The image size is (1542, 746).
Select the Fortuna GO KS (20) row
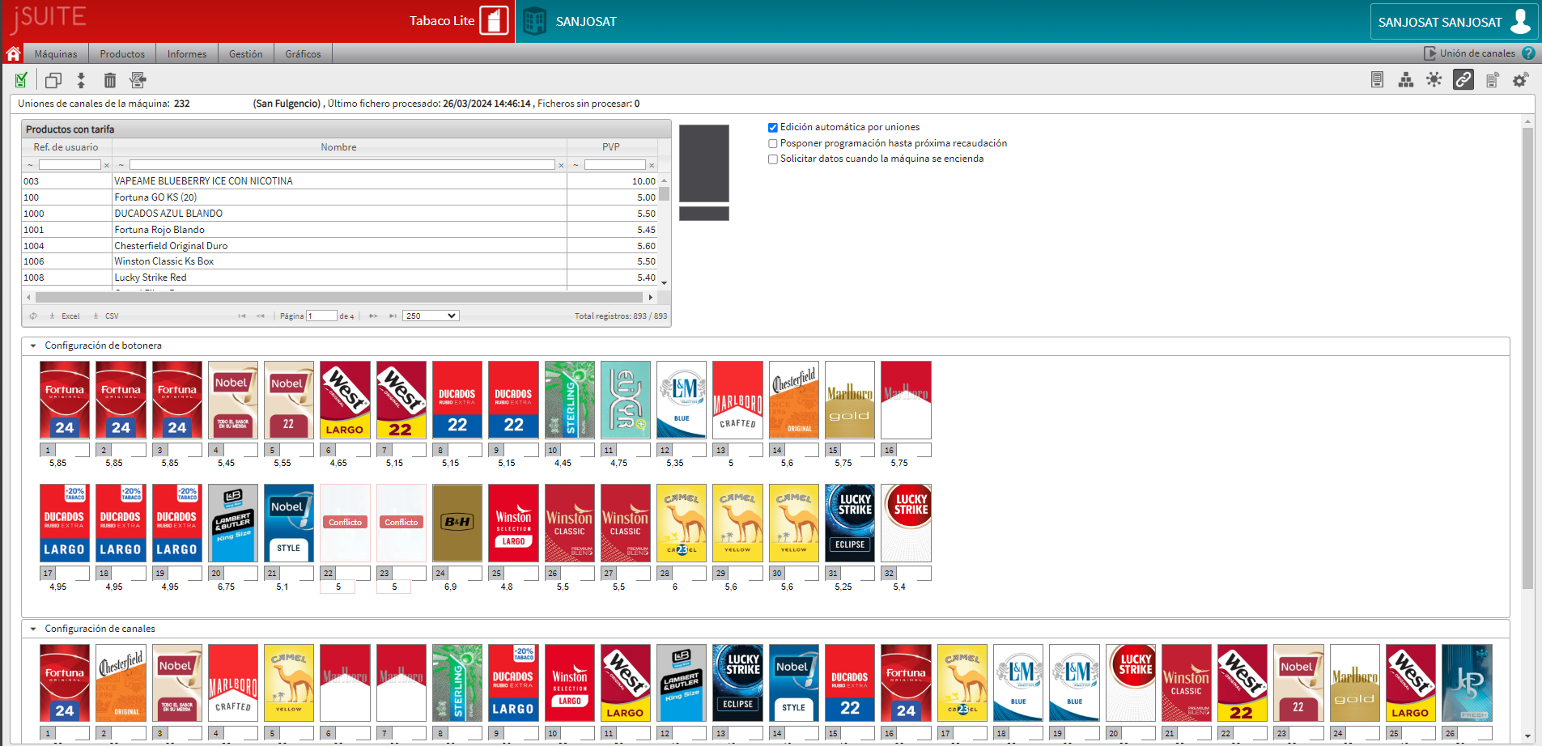(x=340, y=197)
